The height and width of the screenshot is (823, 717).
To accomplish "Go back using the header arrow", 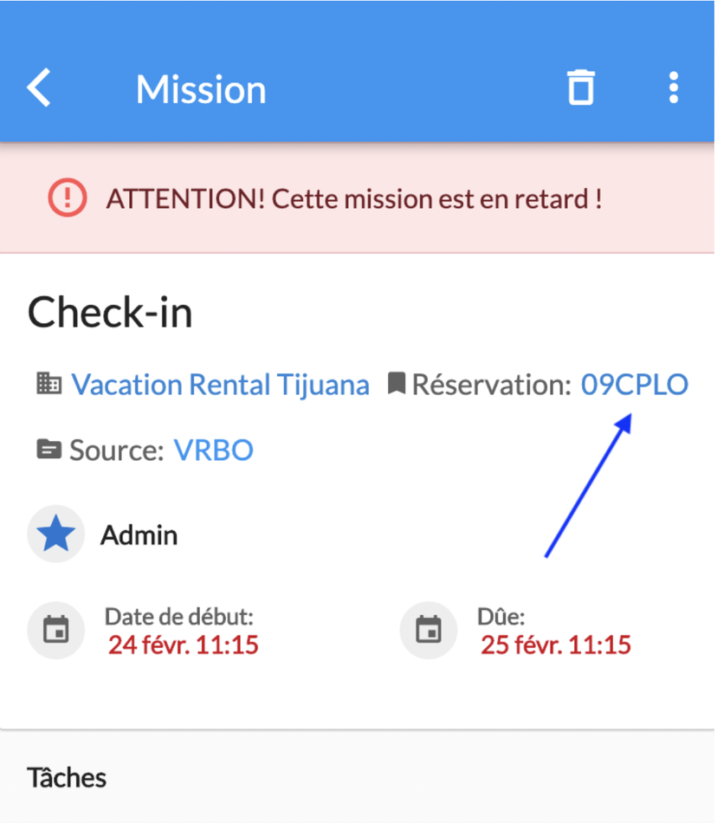I will [x=39, y=87].
